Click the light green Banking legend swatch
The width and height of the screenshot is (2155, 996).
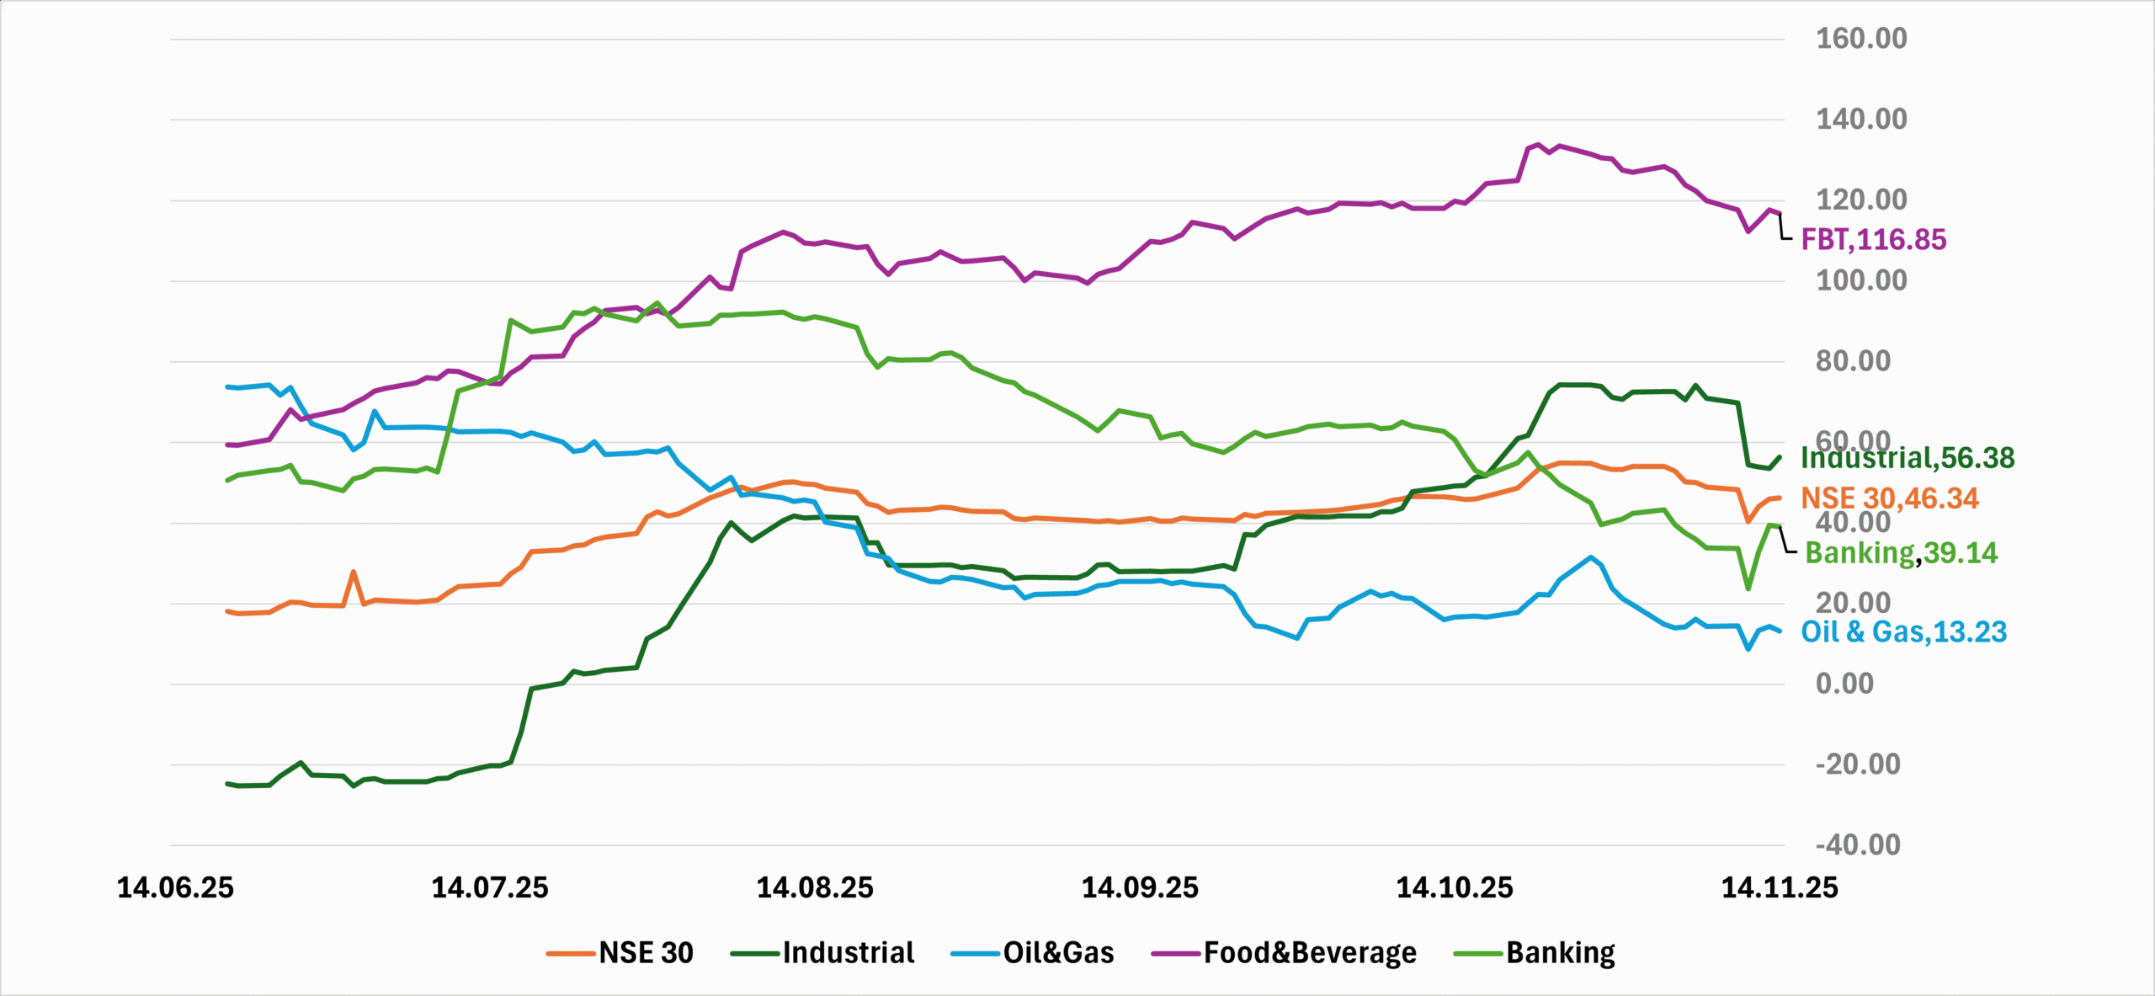tap(1478, 954)
